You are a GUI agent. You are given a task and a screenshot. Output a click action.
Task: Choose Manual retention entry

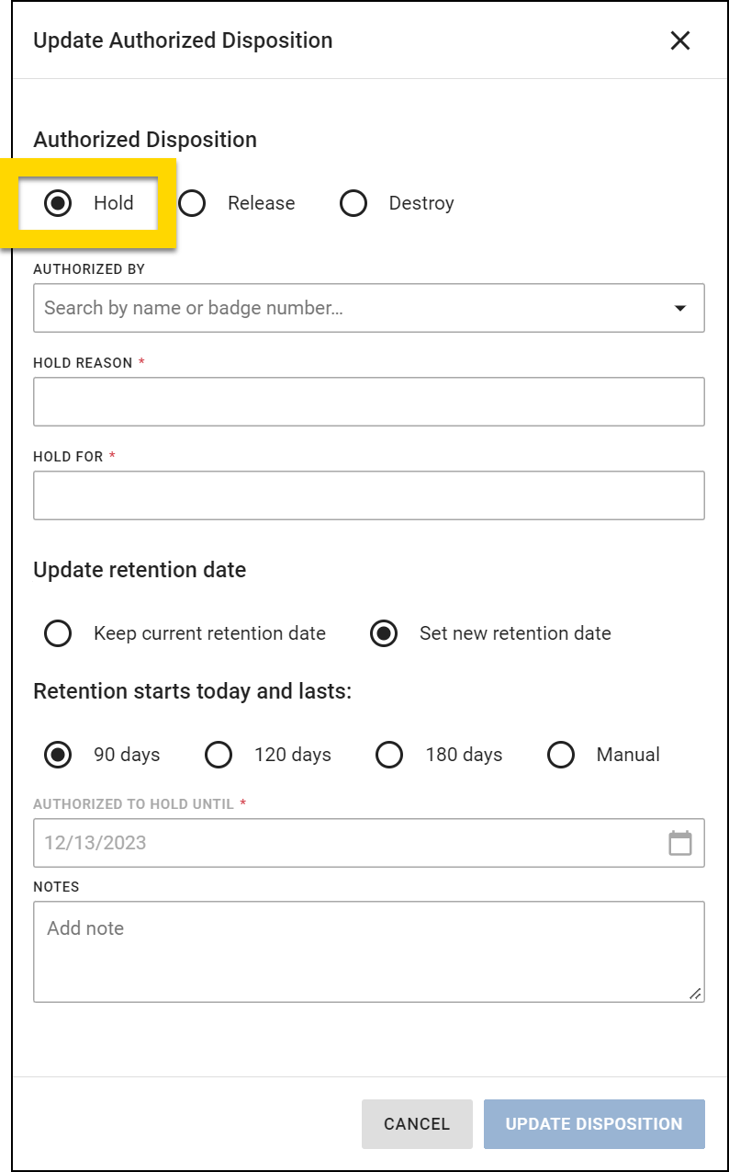(x=561, y=755)
